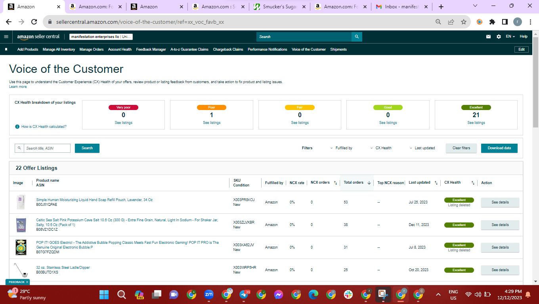The height and width of the screenshot is (304, 539).
Task: See details for the POP IT! listing
Action: pyautogui.click(x=500, y=247)
